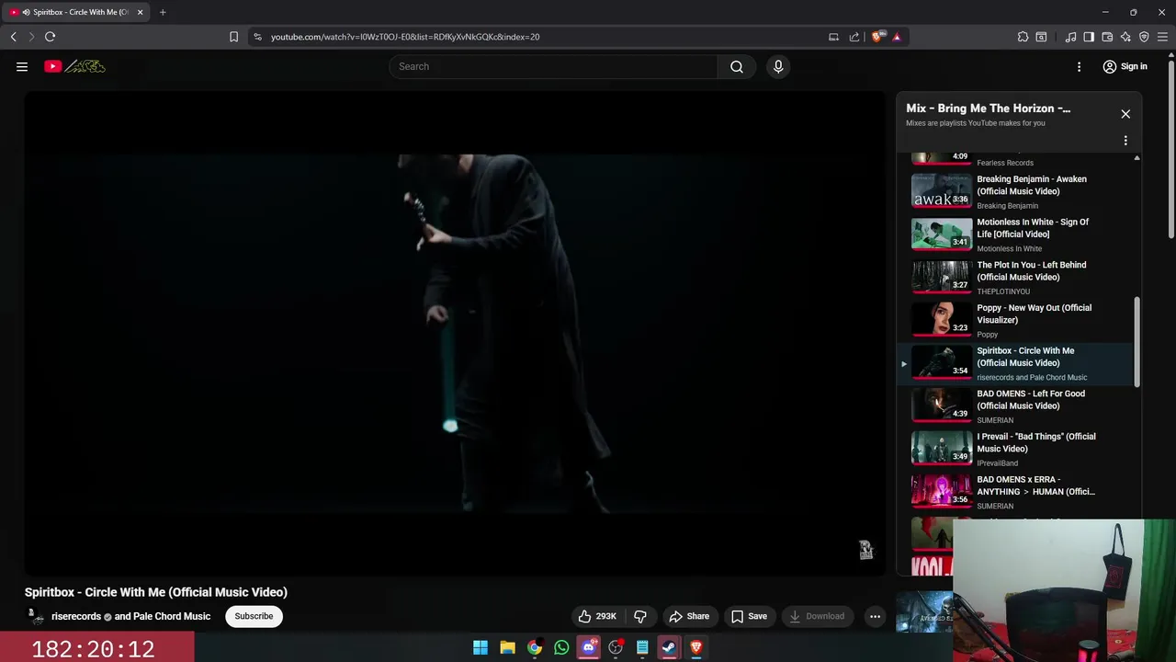Open the media control music note icon
The image size is (1176, 662).
tap(1070, 37)
